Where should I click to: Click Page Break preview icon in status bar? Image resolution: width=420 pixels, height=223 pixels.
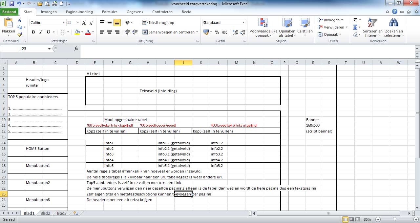tap(357, 219)
